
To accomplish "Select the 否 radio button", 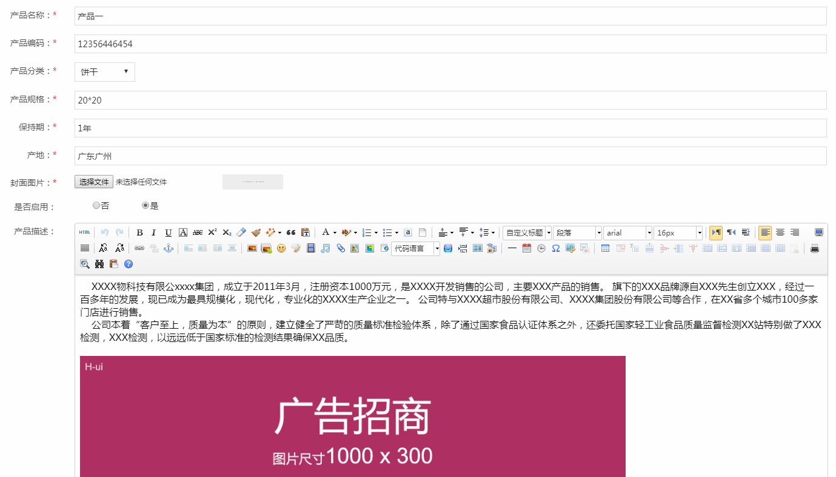I will pos(96,206).
